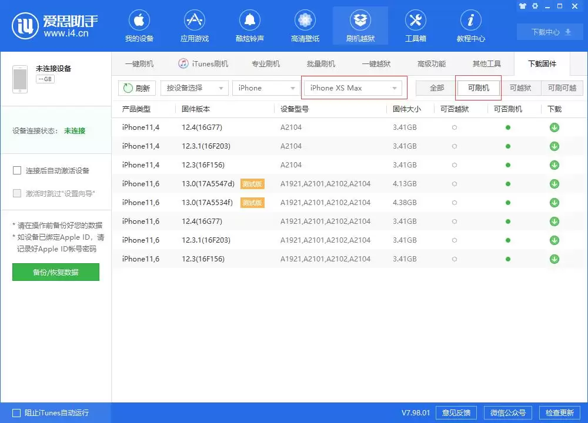Sort by 固件大小 column header
The image size is (588, 423).
[407, 109]
